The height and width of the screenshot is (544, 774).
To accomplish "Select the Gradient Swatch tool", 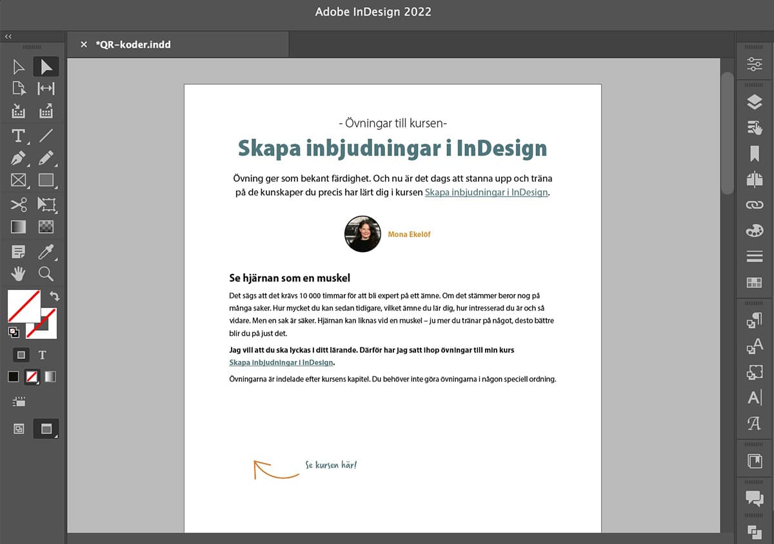I will (19, 227).
